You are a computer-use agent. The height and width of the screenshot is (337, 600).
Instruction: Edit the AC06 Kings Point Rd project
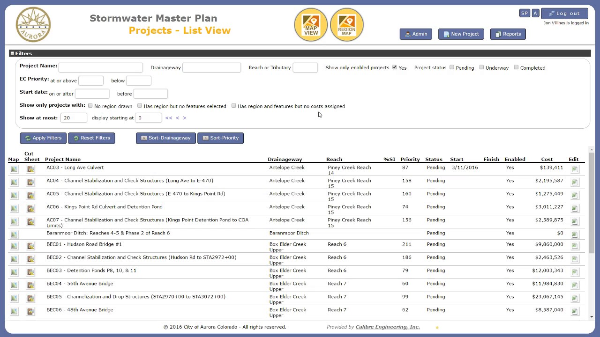coord(575,208)
